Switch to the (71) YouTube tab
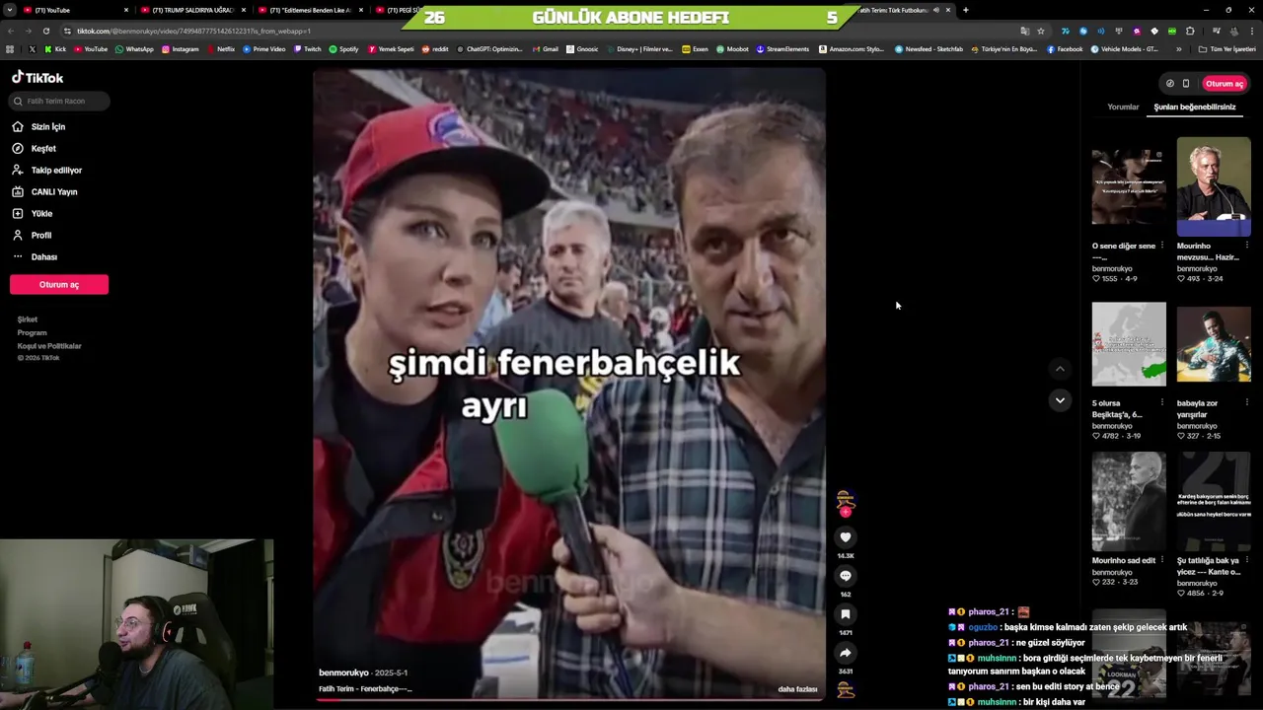The height and width of the screenshot is (710, 1263). tap(75, 10)
